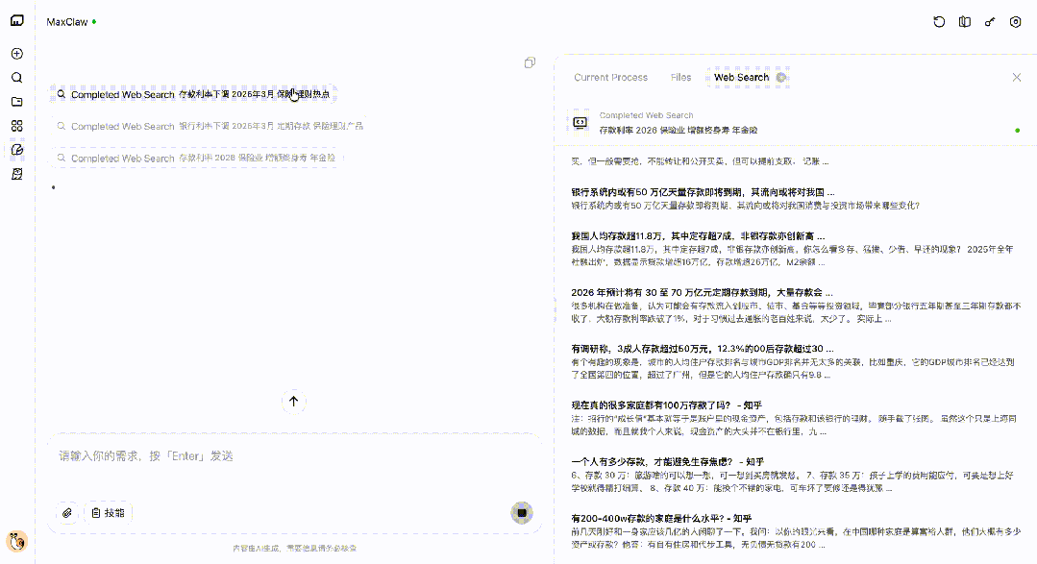Select the pen edit icon in the sidebar
Viewport: 1037px width, 564px height.
14,149
